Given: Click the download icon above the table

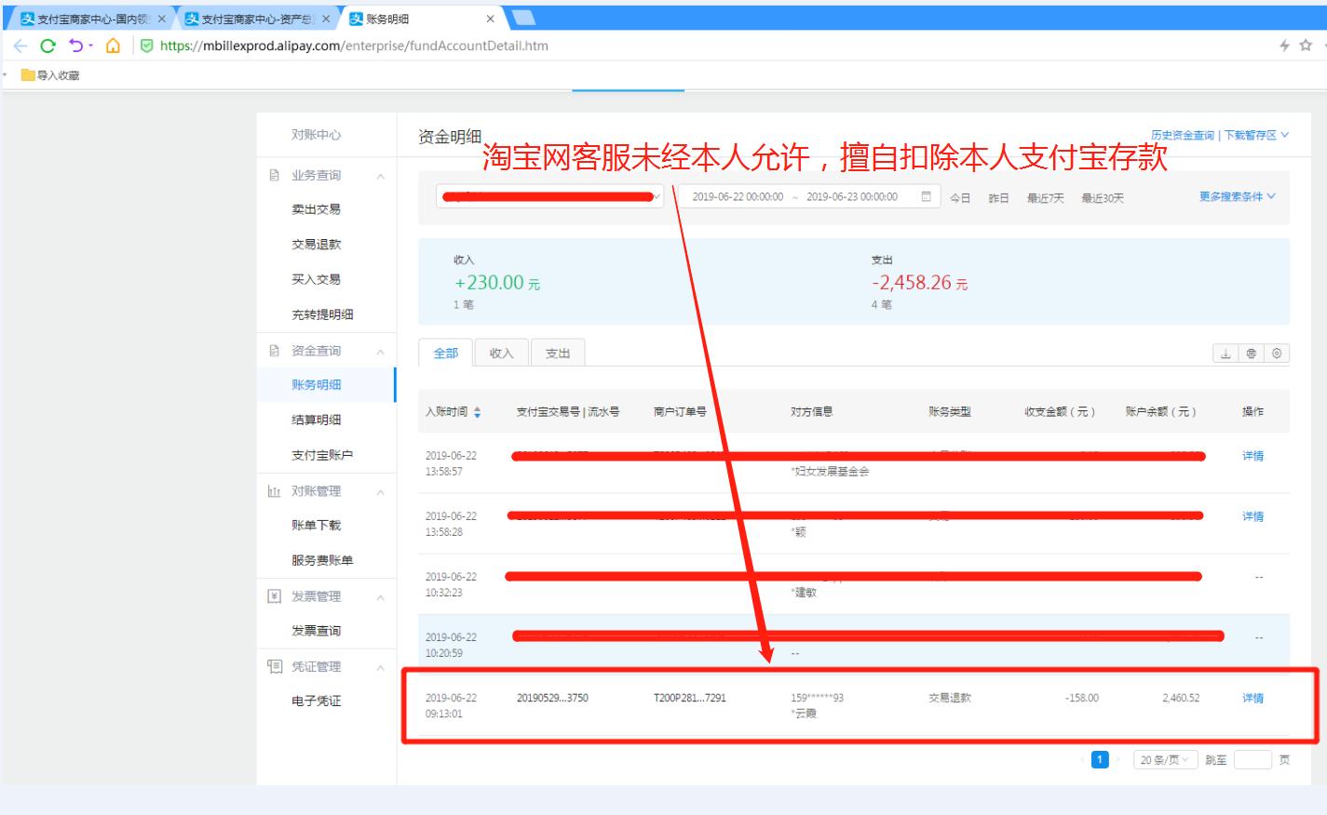Looking at the screenshot, I should (x=1225, y=354).
